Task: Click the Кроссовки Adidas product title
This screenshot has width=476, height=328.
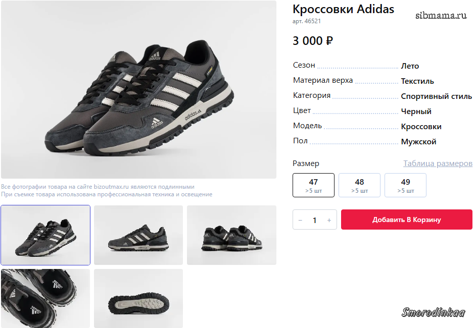Action: pyautogui.click(x=343, y=9)
